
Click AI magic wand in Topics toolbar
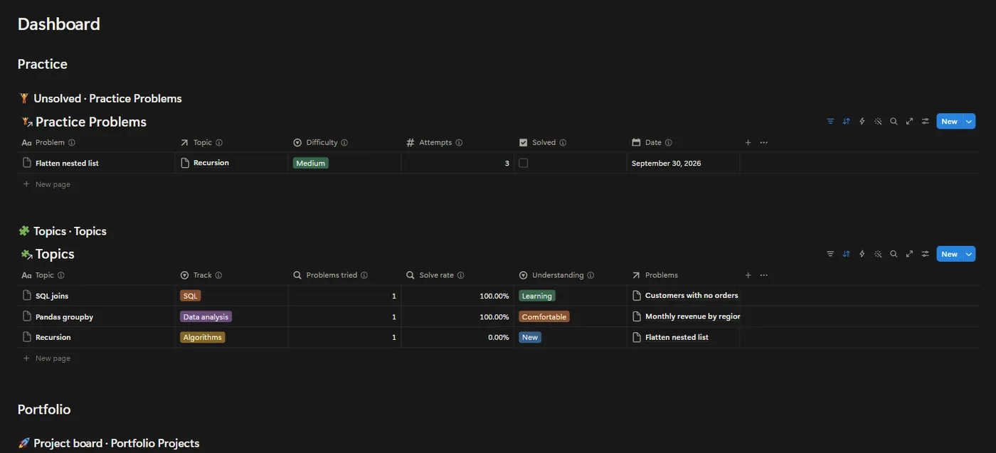(x=878, y=254)
